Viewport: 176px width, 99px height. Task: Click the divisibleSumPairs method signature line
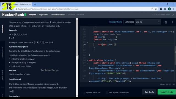[134, 32]
